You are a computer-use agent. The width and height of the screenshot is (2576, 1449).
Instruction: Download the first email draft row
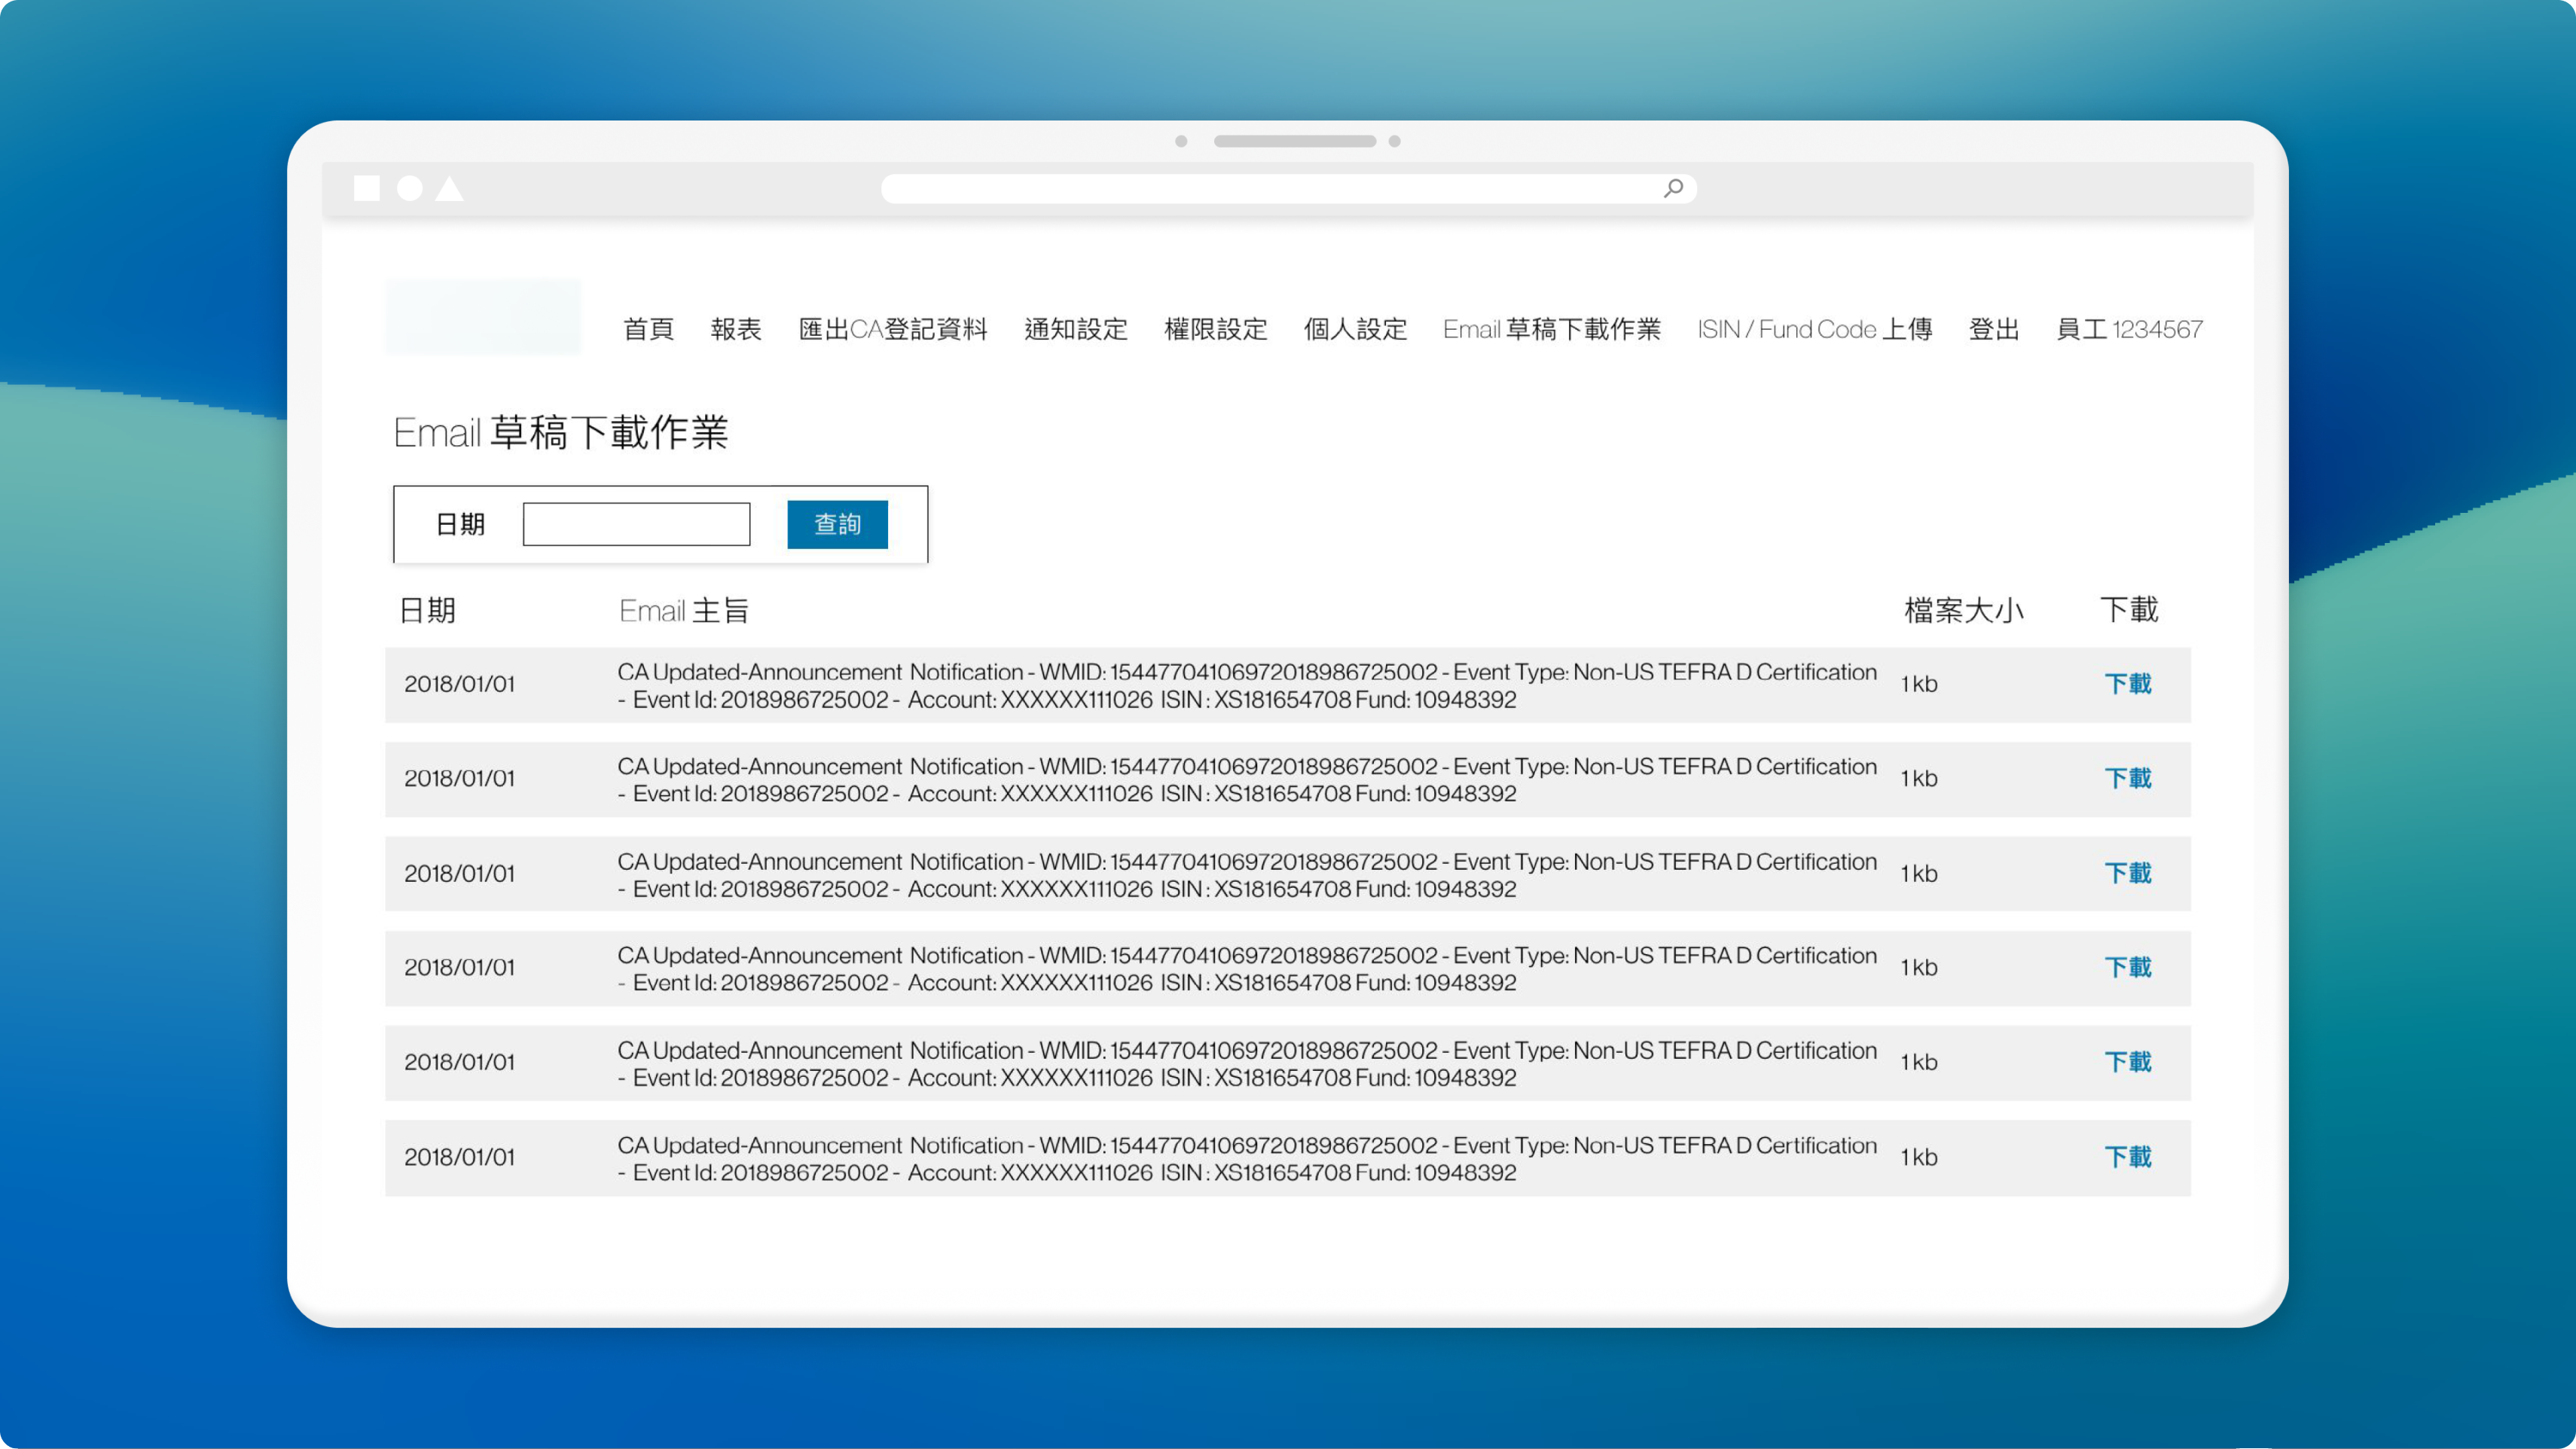[2128, 684]
